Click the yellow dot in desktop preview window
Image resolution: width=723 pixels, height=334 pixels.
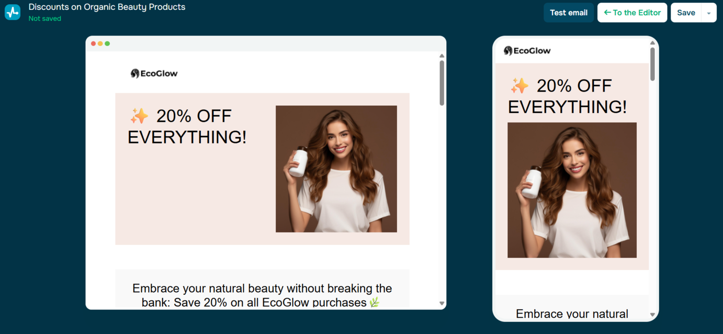(100, 43)
